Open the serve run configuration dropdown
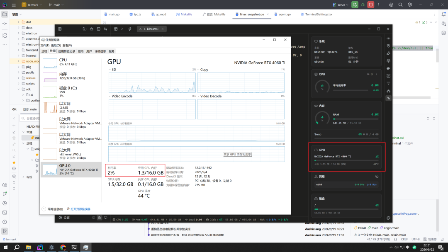The image size is (448, 252). point(340,5)
